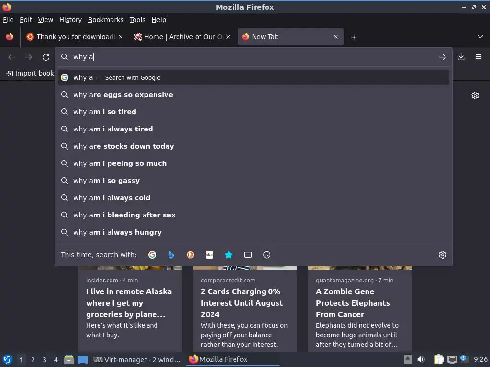Switch to Home | Archive of Our Own tab
490x367 pixels.
tap(182, 37)
